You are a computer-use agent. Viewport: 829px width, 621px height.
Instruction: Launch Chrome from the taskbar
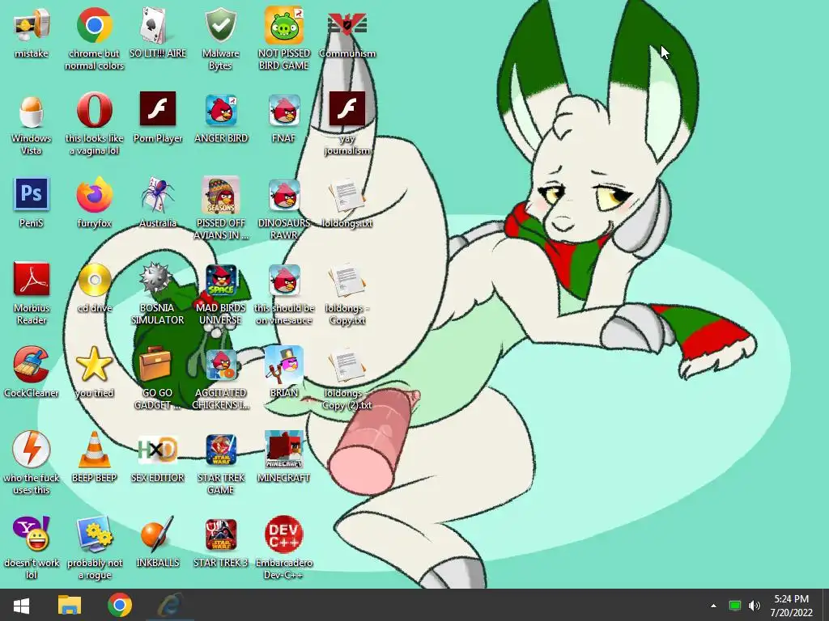coord(120,605)
